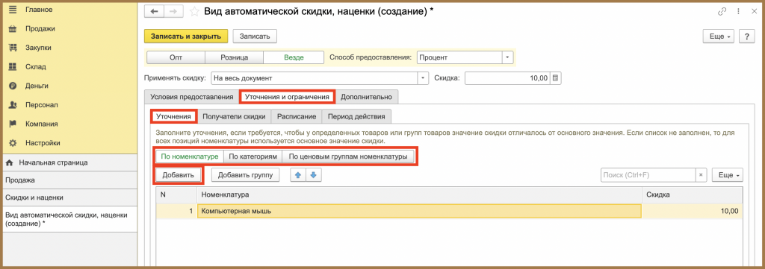The image size is (765, 269).
Task: Navigate forward with the right arrow
Action: [173, 11]
